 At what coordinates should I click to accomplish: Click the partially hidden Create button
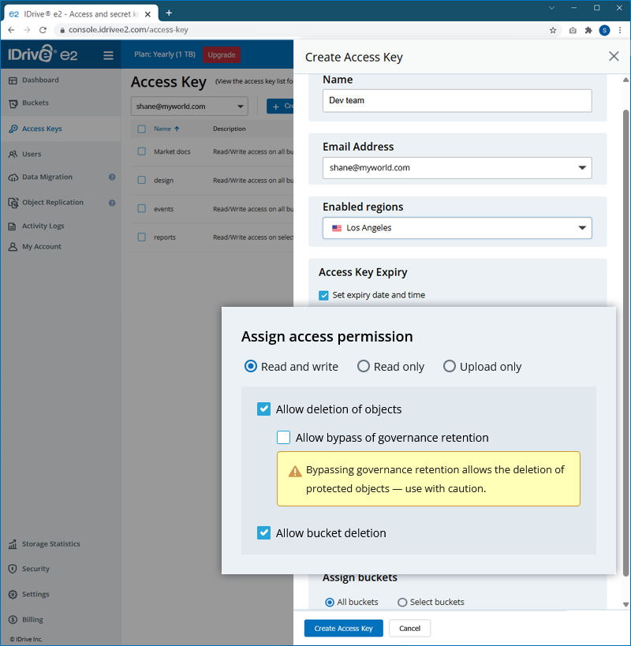[x=280, y=106]
